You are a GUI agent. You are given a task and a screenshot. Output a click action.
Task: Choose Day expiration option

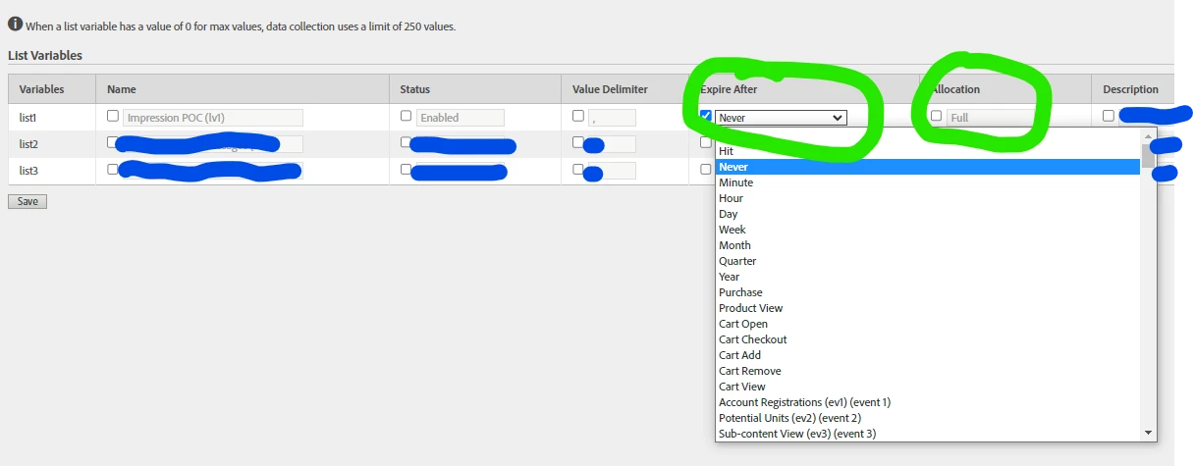pos(928,214)
